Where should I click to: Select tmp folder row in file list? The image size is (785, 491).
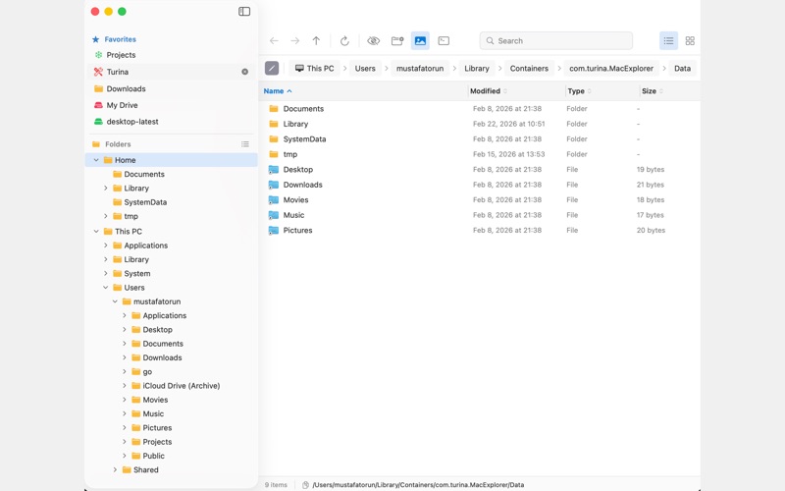479,154
